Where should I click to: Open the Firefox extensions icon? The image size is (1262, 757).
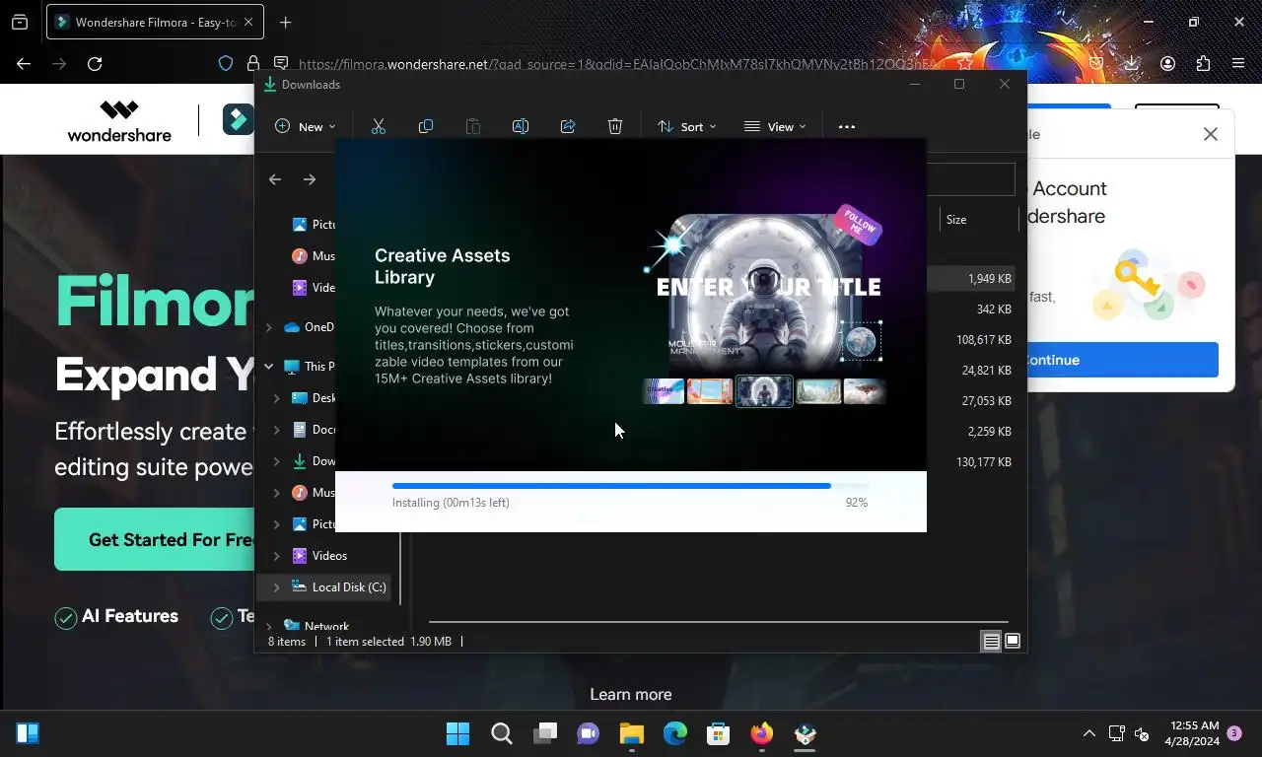coord(1203,63)
